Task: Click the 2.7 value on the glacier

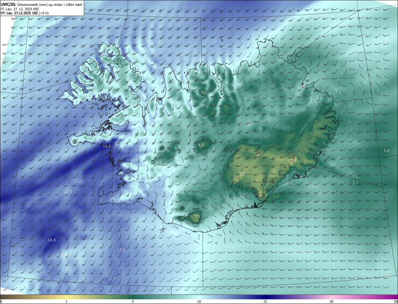Action: pyautogui.click(x=242, y=174)
